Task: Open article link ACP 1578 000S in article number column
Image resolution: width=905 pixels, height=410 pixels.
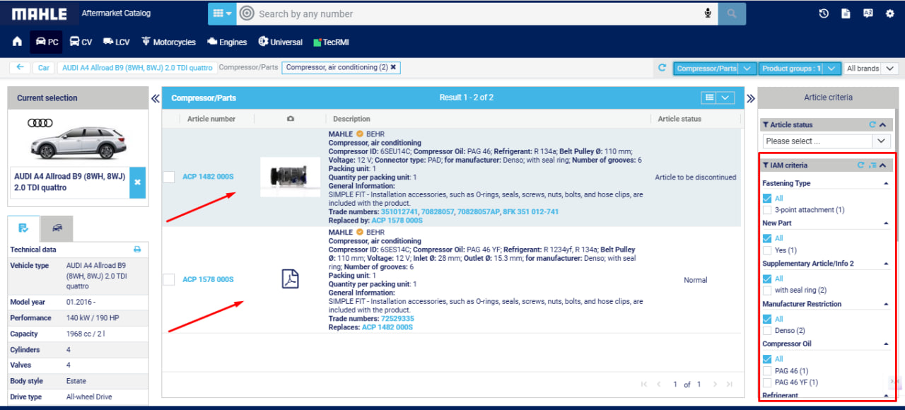Action: [x=208, y=280]
